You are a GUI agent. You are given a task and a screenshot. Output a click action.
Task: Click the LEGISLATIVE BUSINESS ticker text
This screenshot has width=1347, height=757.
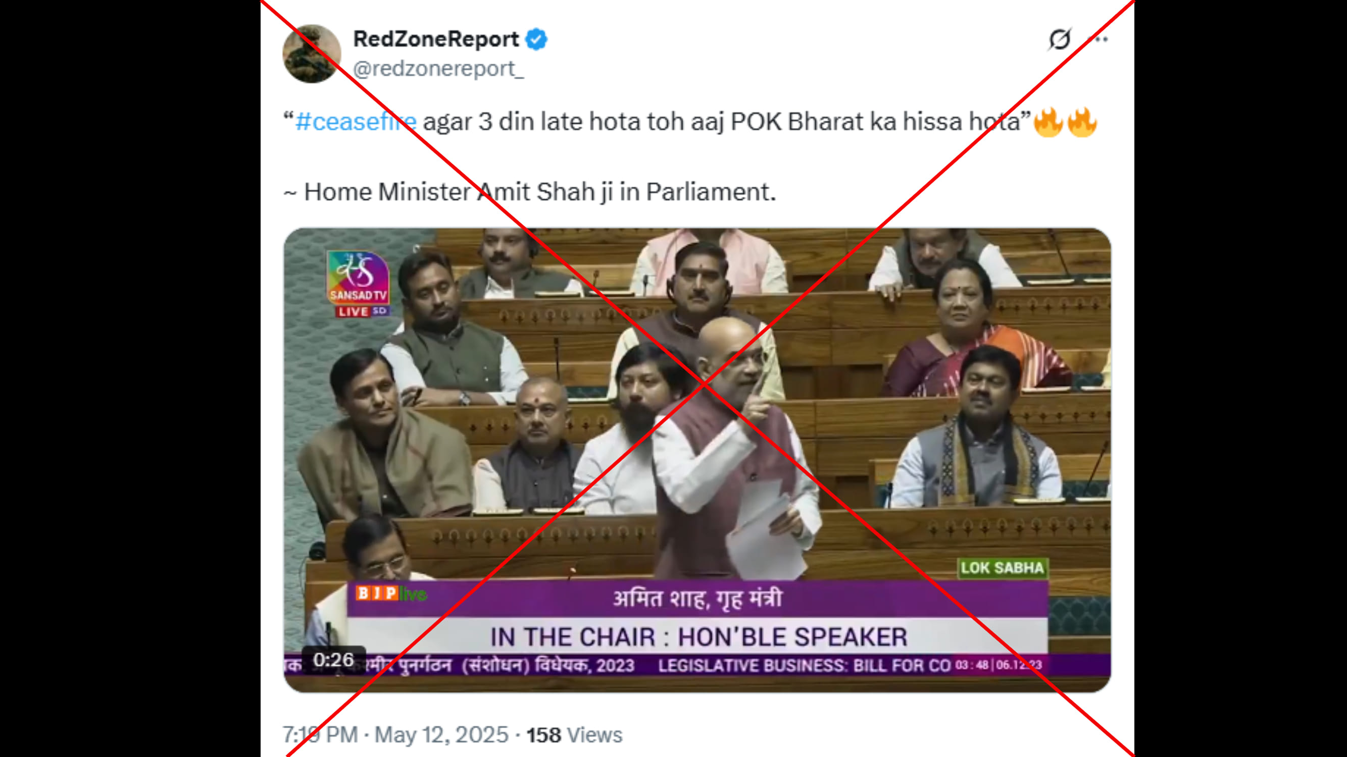click(804, 666)
